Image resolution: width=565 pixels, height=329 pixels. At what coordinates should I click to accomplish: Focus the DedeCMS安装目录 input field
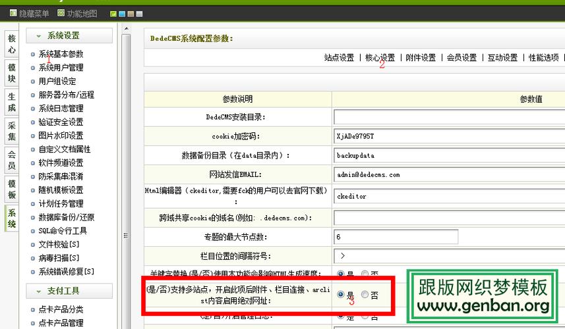pos(450,117)
